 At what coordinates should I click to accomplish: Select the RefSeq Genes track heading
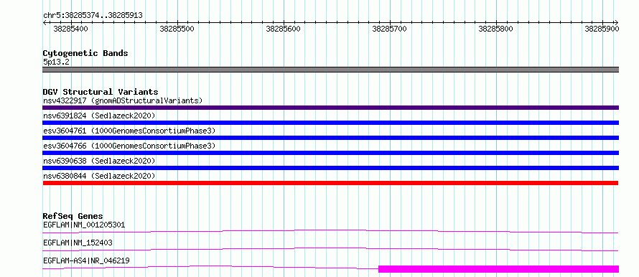(x=73, y=216)
